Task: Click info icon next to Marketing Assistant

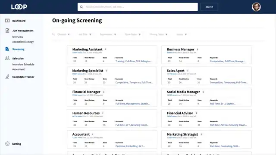Action: (x=106, y=49)
